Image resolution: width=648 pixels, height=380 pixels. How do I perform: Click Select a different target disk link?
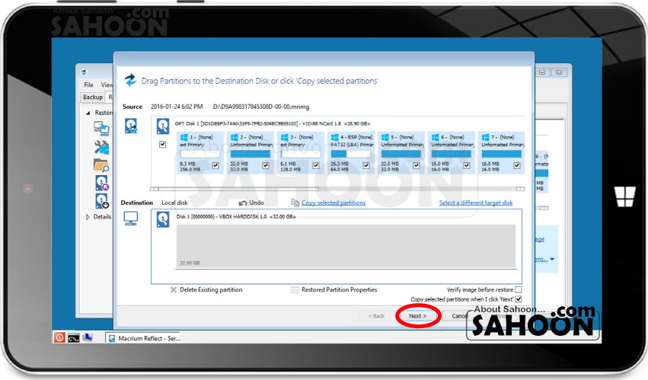coord(476,203)
